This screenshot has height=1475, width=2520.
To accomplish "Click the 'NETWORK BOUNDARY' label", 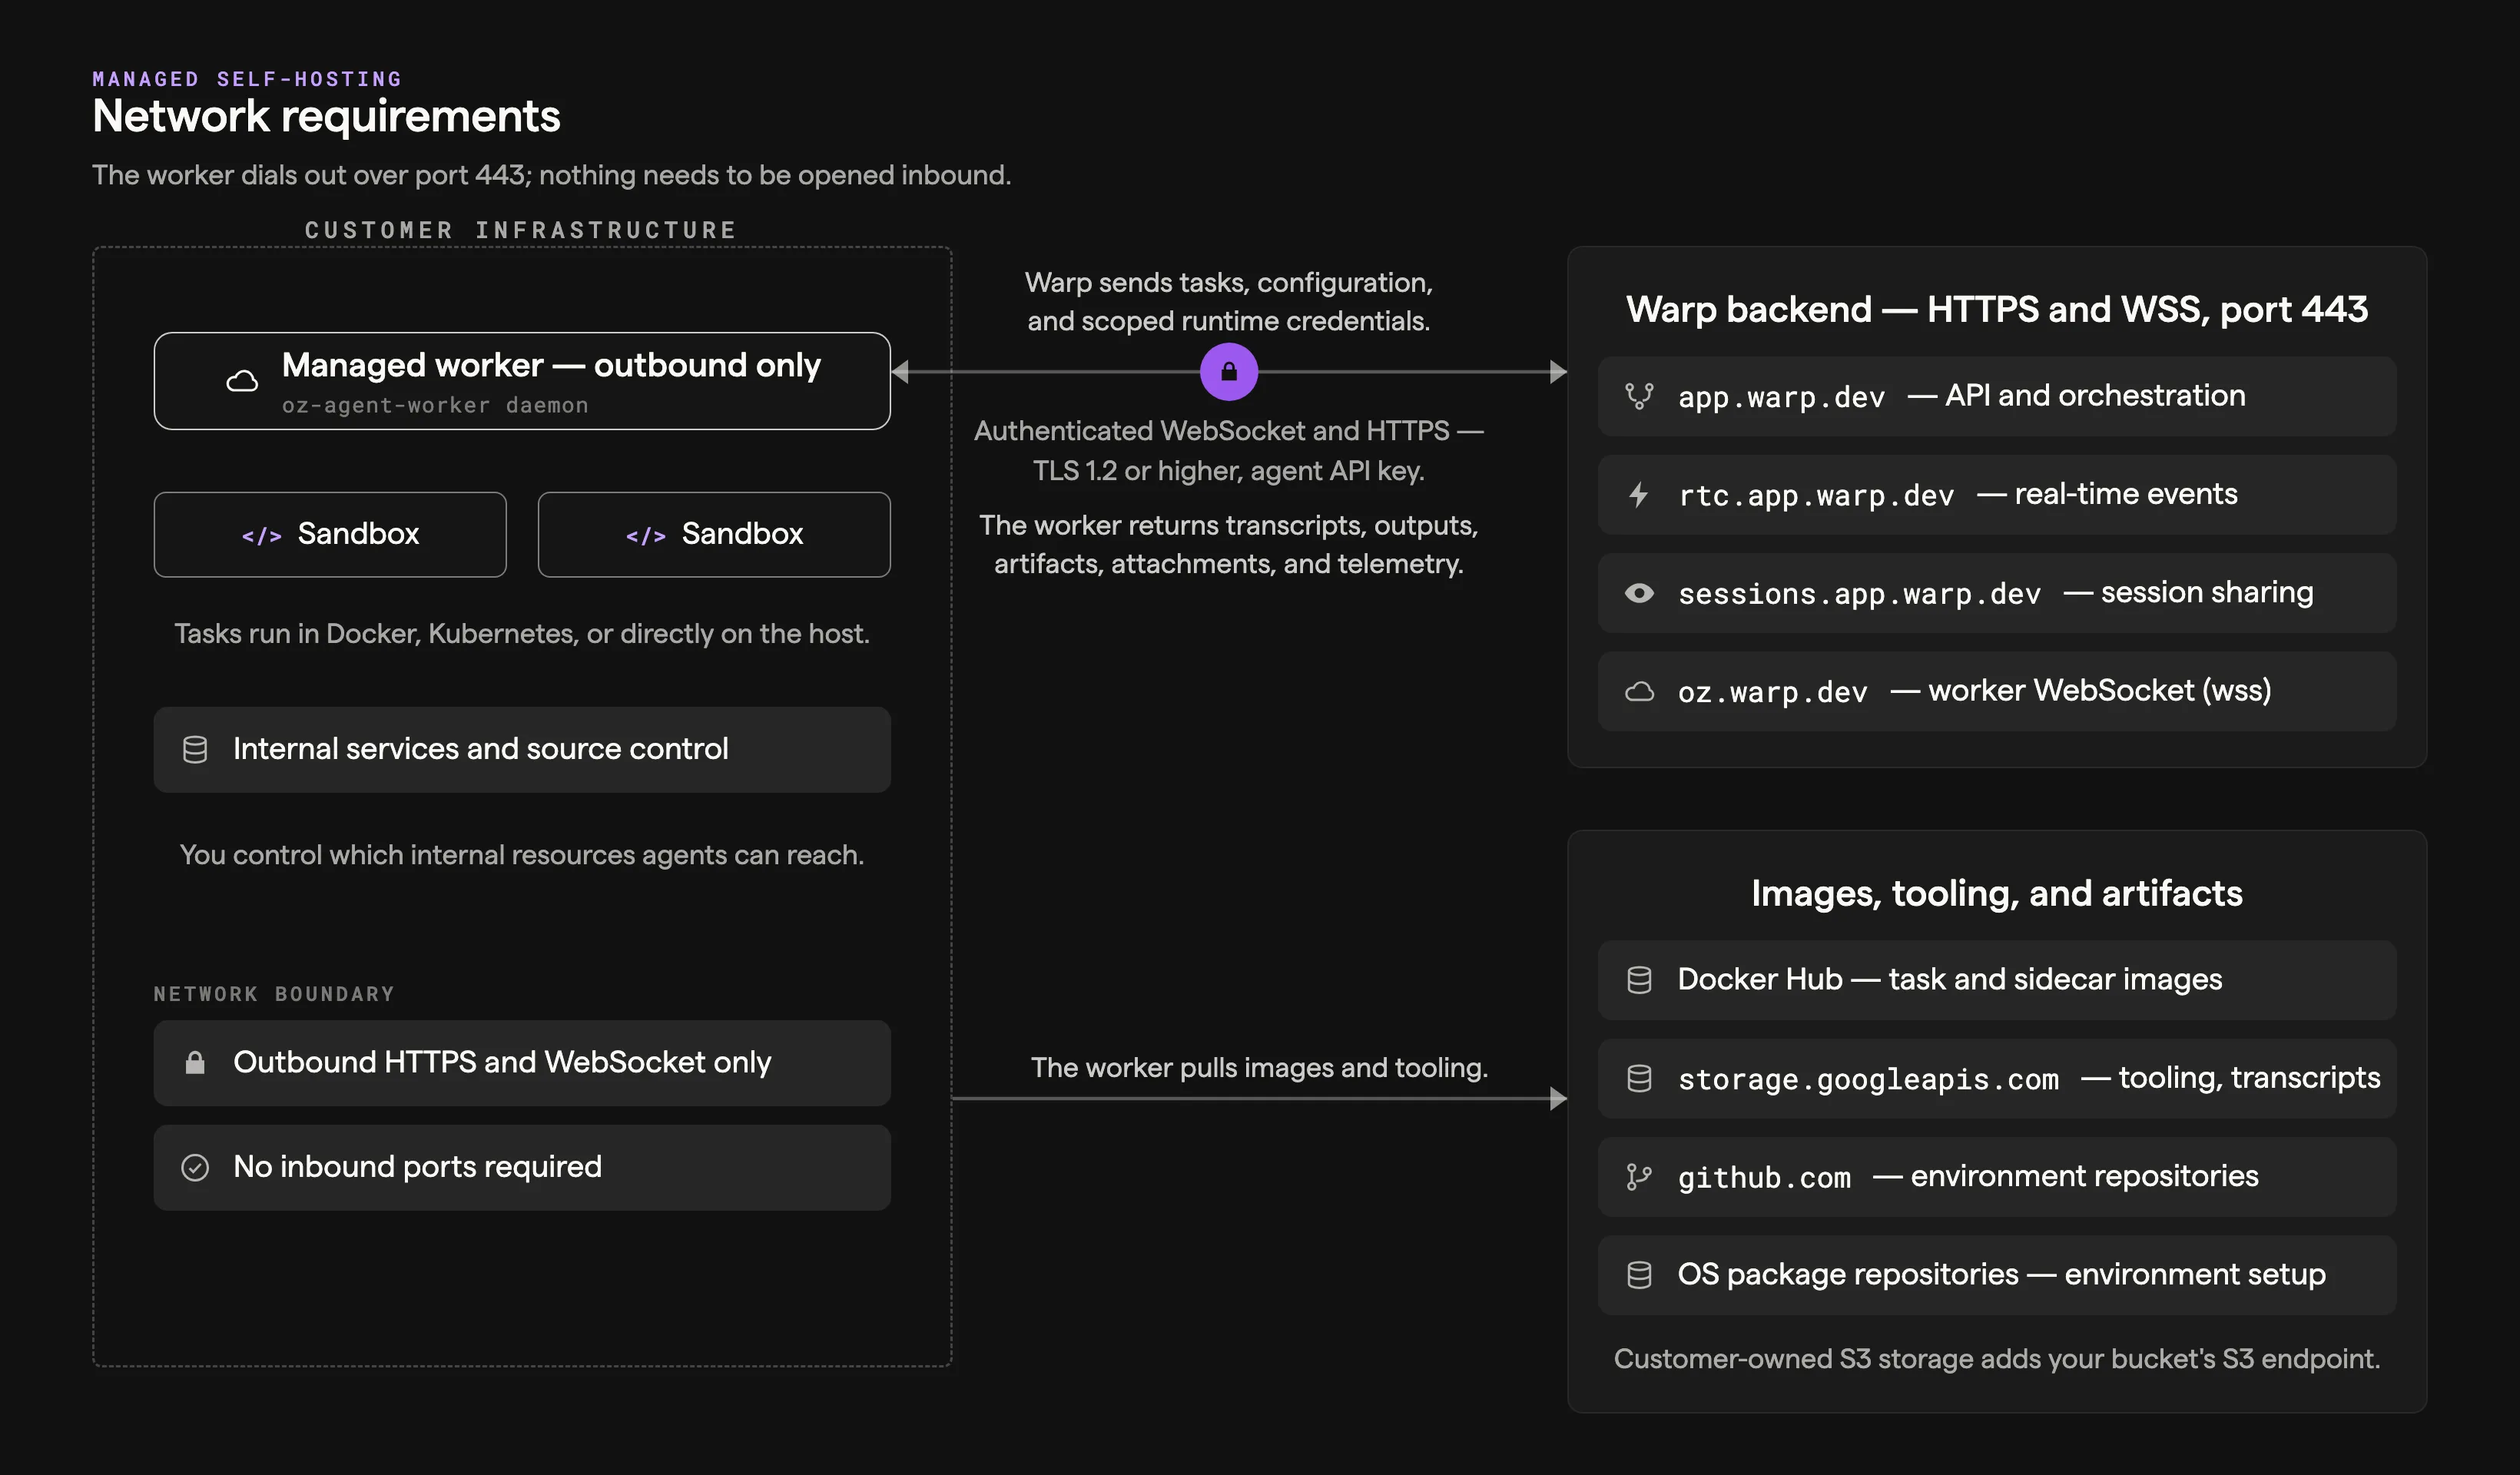I will pyautogui.click(x=274, y=994).
